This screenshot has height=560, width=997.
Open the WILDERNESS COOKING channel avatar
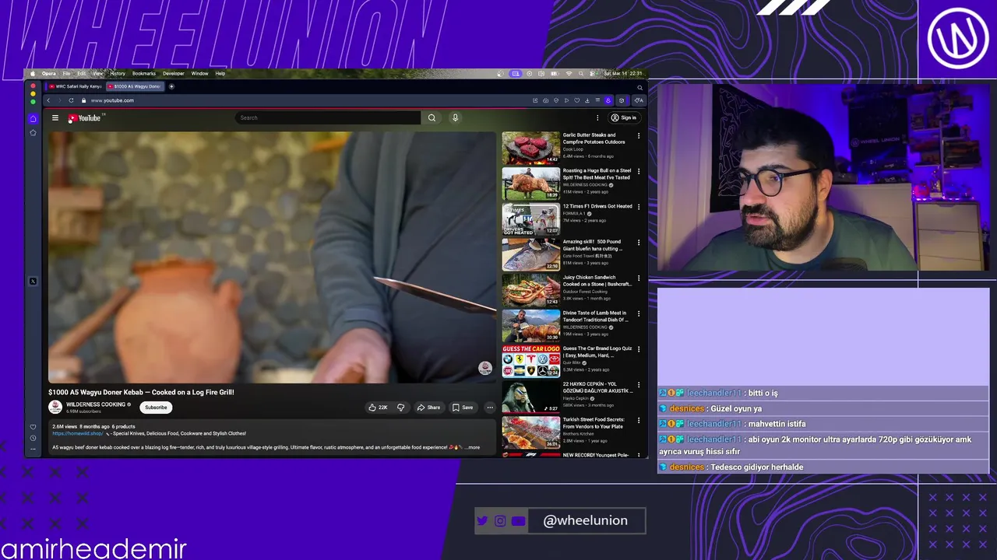point(55,407)
